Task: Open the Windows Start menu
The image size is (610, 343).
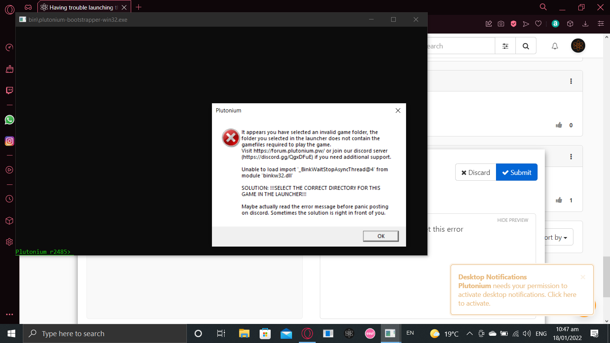Action: (11, 333)
